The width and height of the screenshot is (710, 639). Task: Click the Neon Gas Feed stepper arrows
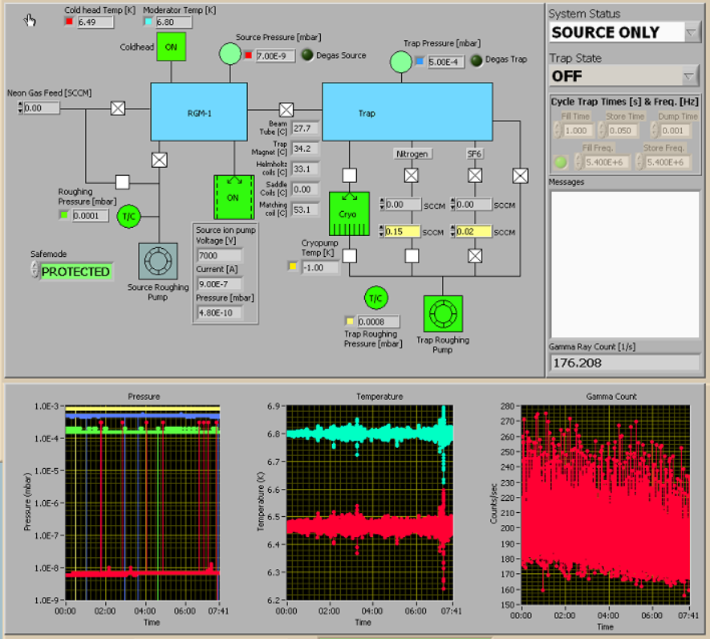pyautogui.click(x=20, y=108)
